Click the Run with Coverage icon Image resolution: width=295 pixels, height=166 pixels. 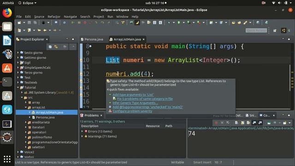[189, 23]
